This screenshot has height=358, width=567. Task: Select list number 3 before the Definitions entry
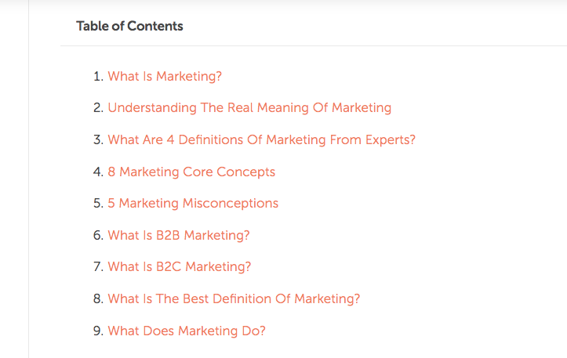coord(98,140)
